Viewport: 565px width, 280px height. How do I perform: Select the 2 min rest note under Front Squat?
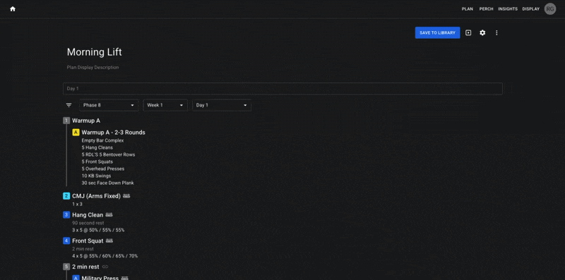pyautogui.click(x=83, y=249)
